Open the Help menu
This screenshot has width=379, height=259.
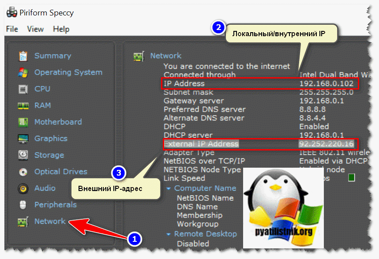(61, 29)
